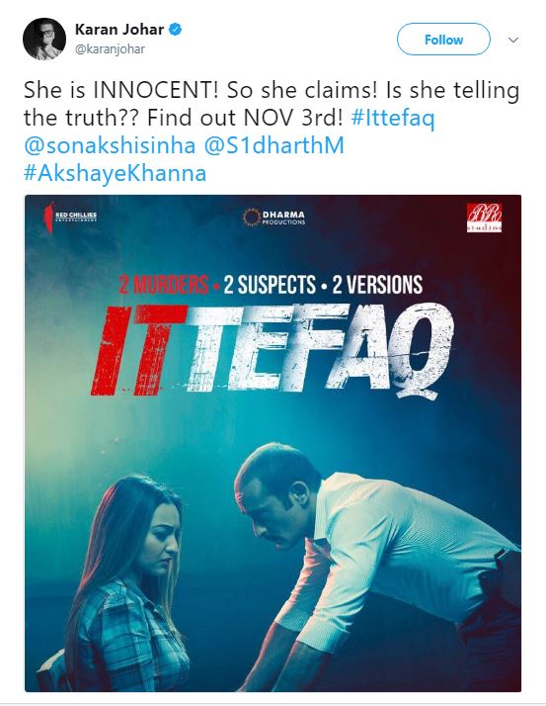Open the #Ittefaq hashtag

[393, 118]
